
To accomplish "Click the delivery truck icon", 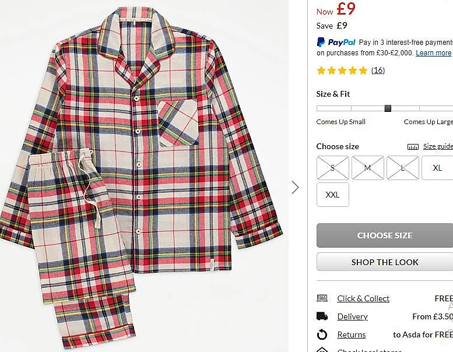I will point(322,316).
